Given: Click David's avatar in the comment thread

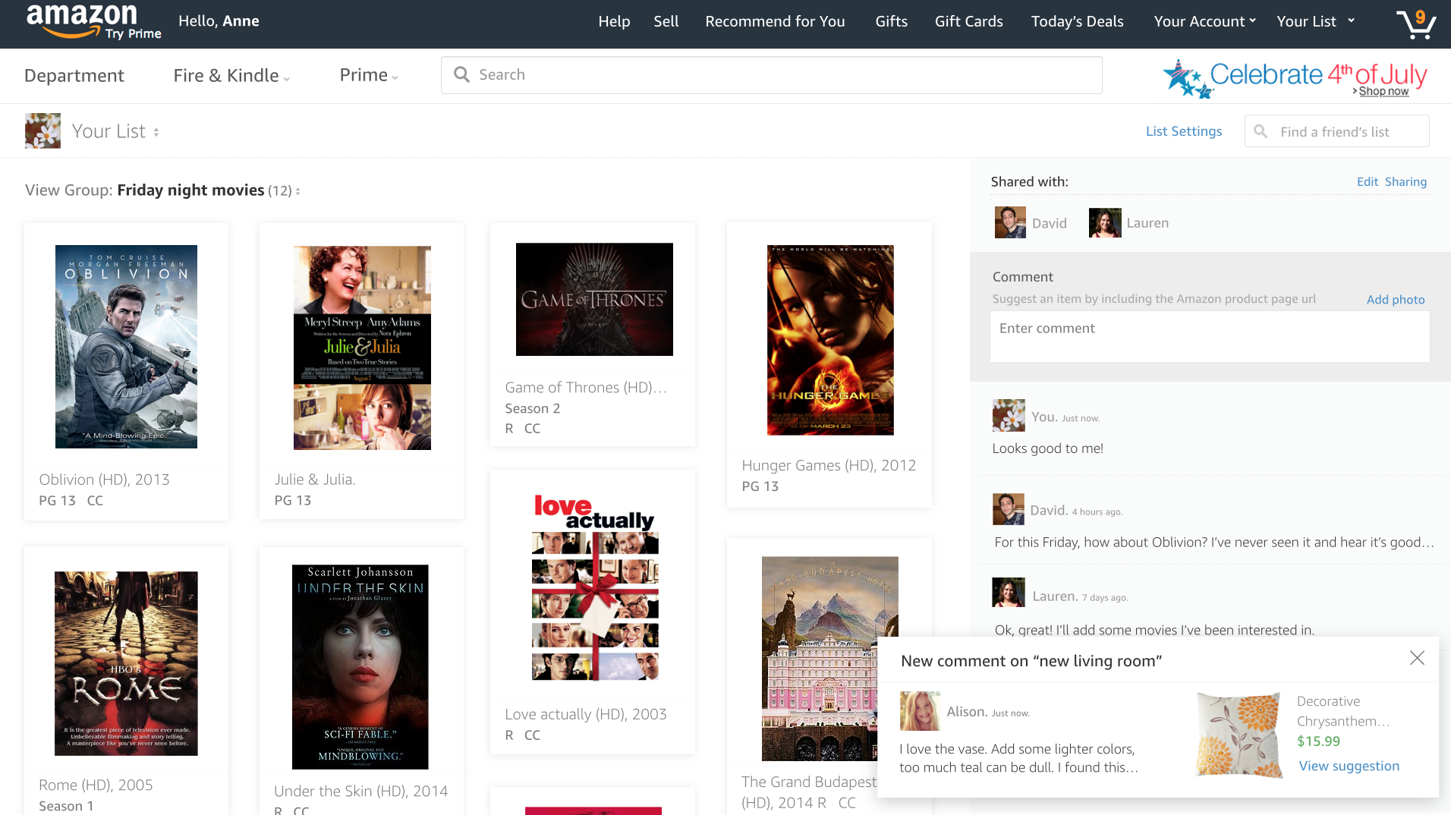Looking at the screenshot, I should pos(1008,509).
